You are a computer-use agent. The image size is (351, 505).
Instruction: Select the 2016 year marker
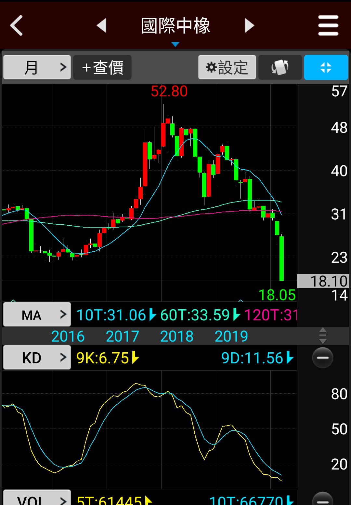(68, 336)
